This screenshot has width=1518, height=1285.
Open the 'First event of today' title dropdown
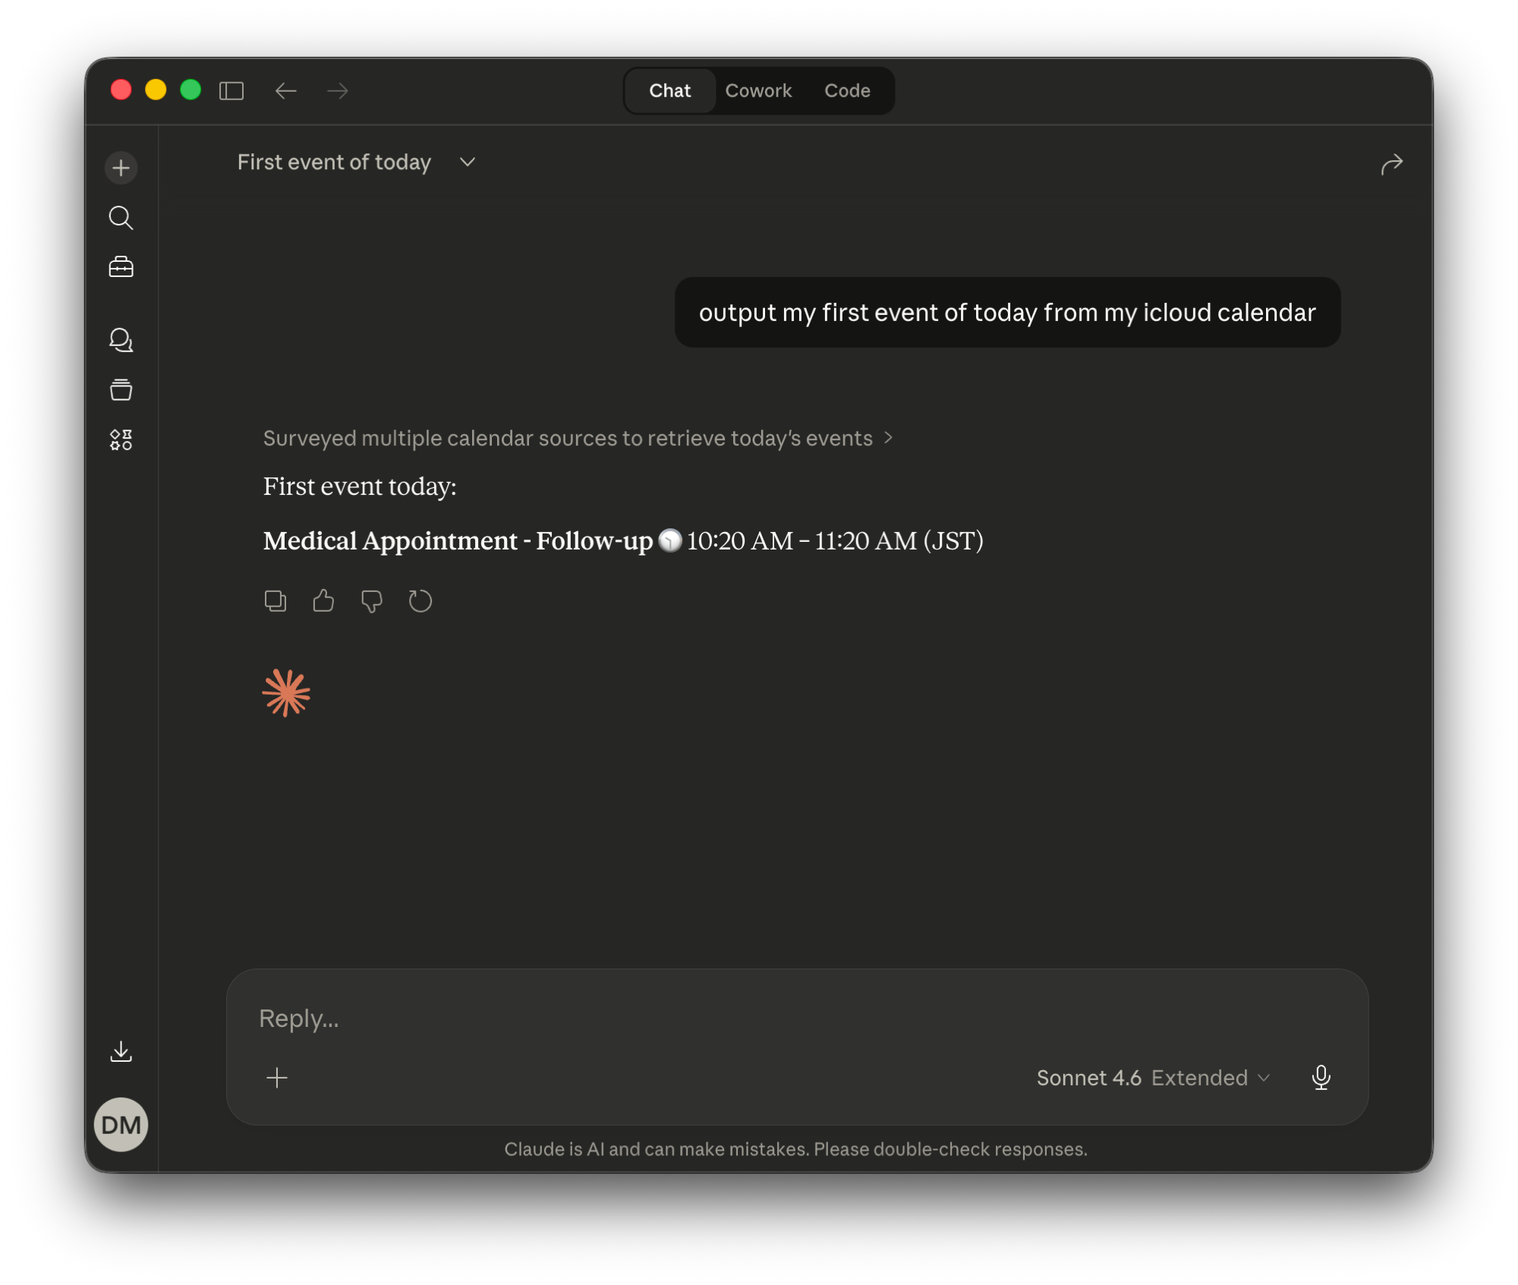click(467, 162)
